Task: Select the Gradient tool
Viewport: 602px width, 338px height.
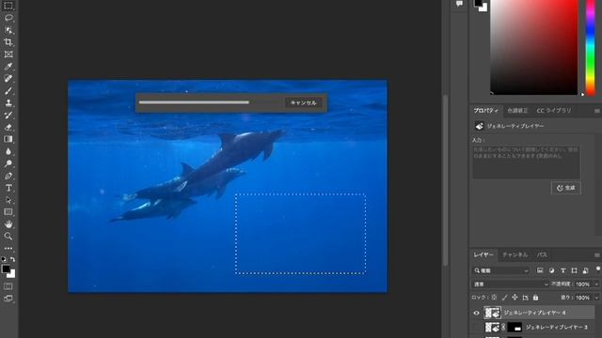Action: 8,139
